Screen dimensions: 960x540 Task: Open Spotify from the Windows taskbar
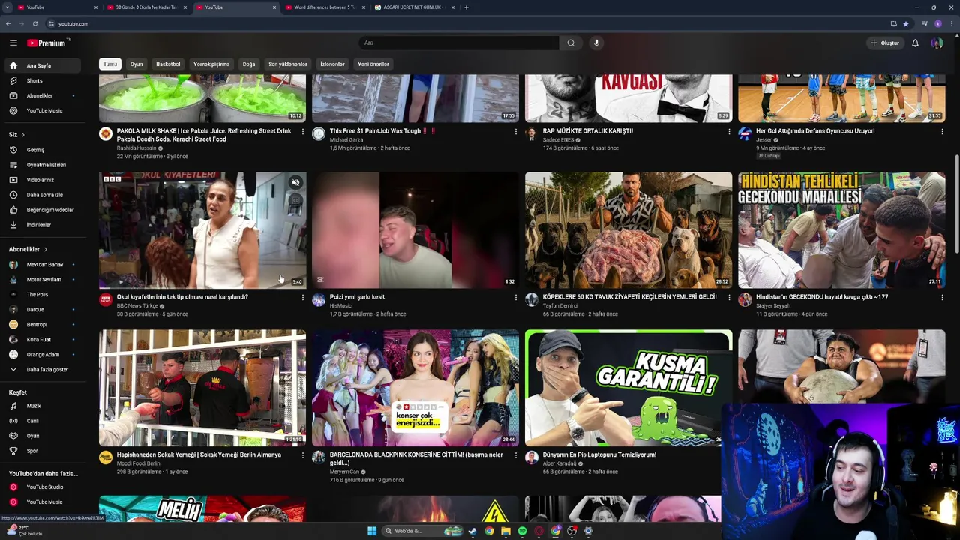[522, 531]
